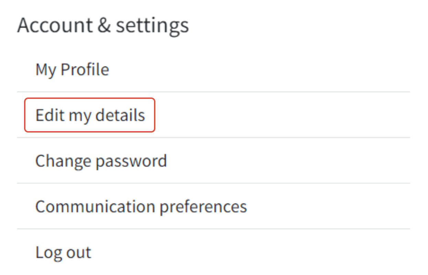The width and height of the screenshot is (428, 275).
Task: Click Edit my details
Action: pyautogui.click(x=90, y=115)
